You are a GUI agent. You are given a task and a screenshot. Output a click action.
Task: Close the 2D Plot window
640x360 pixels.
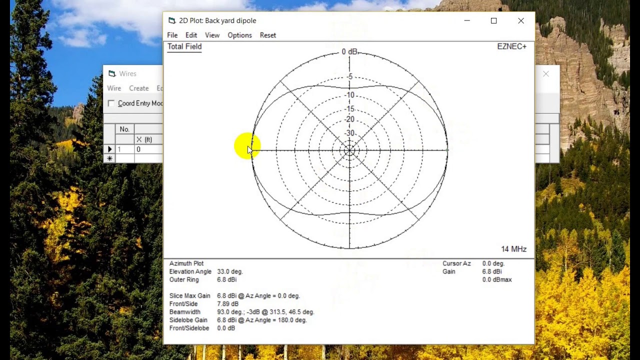coord(521,20)
